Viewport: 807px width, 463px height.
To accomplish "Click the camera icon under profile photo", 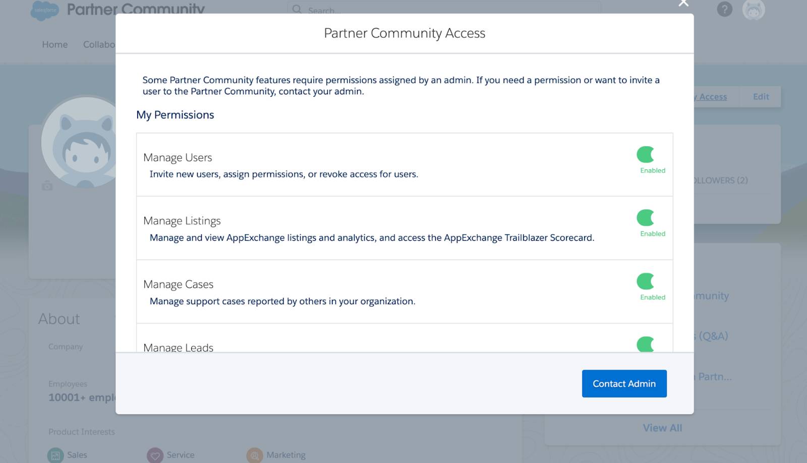I will [47, 186].
